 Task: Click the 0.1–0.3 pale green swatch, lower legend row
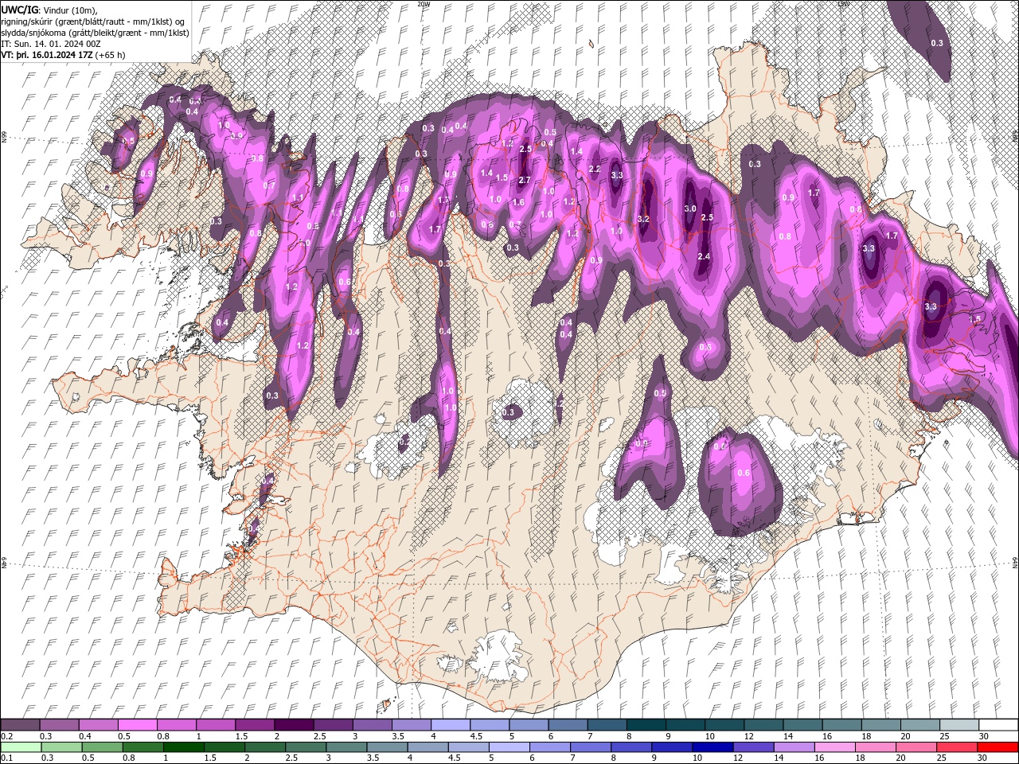pyautogui.click(x=21, y=746)
